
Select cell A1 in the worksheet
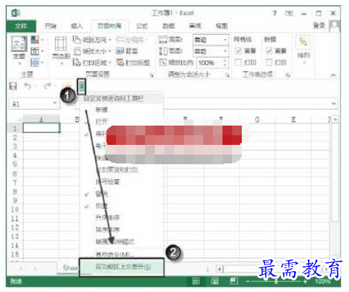click(42, 128)
